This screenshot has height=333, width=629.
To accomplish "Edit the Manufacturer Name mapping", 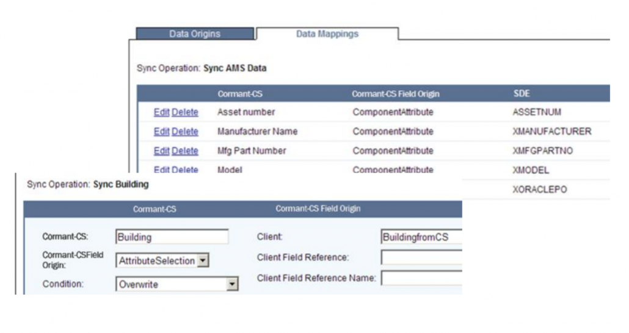I will 161,132.
